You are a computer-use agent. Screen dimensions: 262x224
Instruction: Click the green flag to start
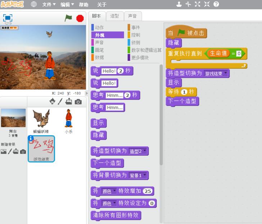tap(68, 18)
